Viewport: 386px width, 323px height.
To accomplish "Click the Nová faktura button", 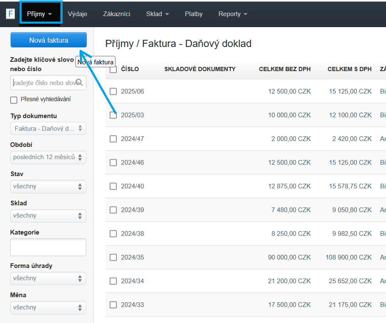I will [x=48, y=40].
